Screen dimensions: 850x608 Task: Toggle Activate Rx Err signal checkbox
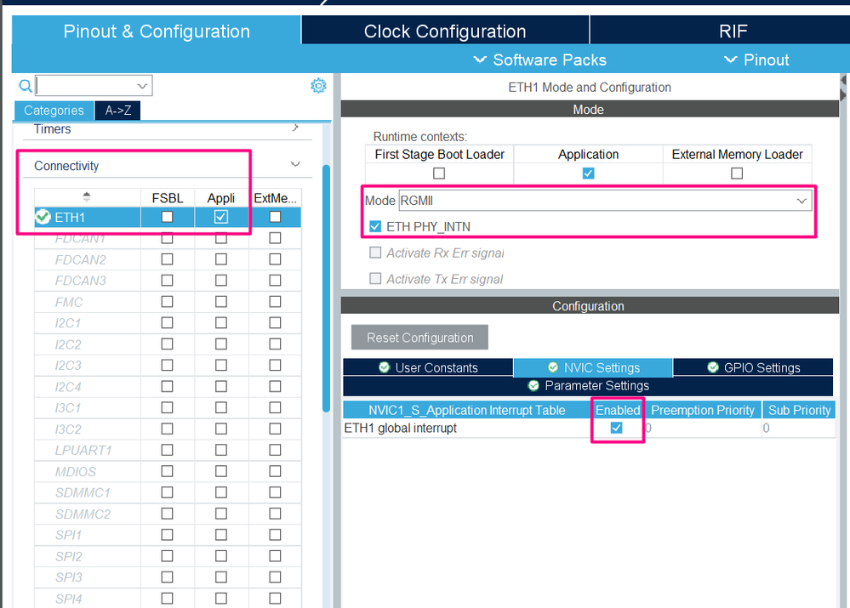[x=375, y=253]
